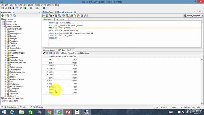This screenshot has height=115, width=204.
Task: Click the green plus New Connection icon
Action: 2,16
